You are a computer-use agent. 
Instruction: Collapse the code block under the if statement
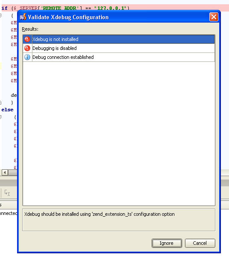(0, 16)
